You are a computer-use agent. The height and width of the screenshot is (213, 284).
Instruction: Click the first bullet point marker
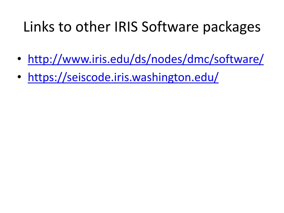tap(19, 59)
